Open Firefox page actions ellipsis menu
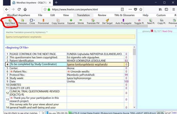177x114 pixels. 130,9
